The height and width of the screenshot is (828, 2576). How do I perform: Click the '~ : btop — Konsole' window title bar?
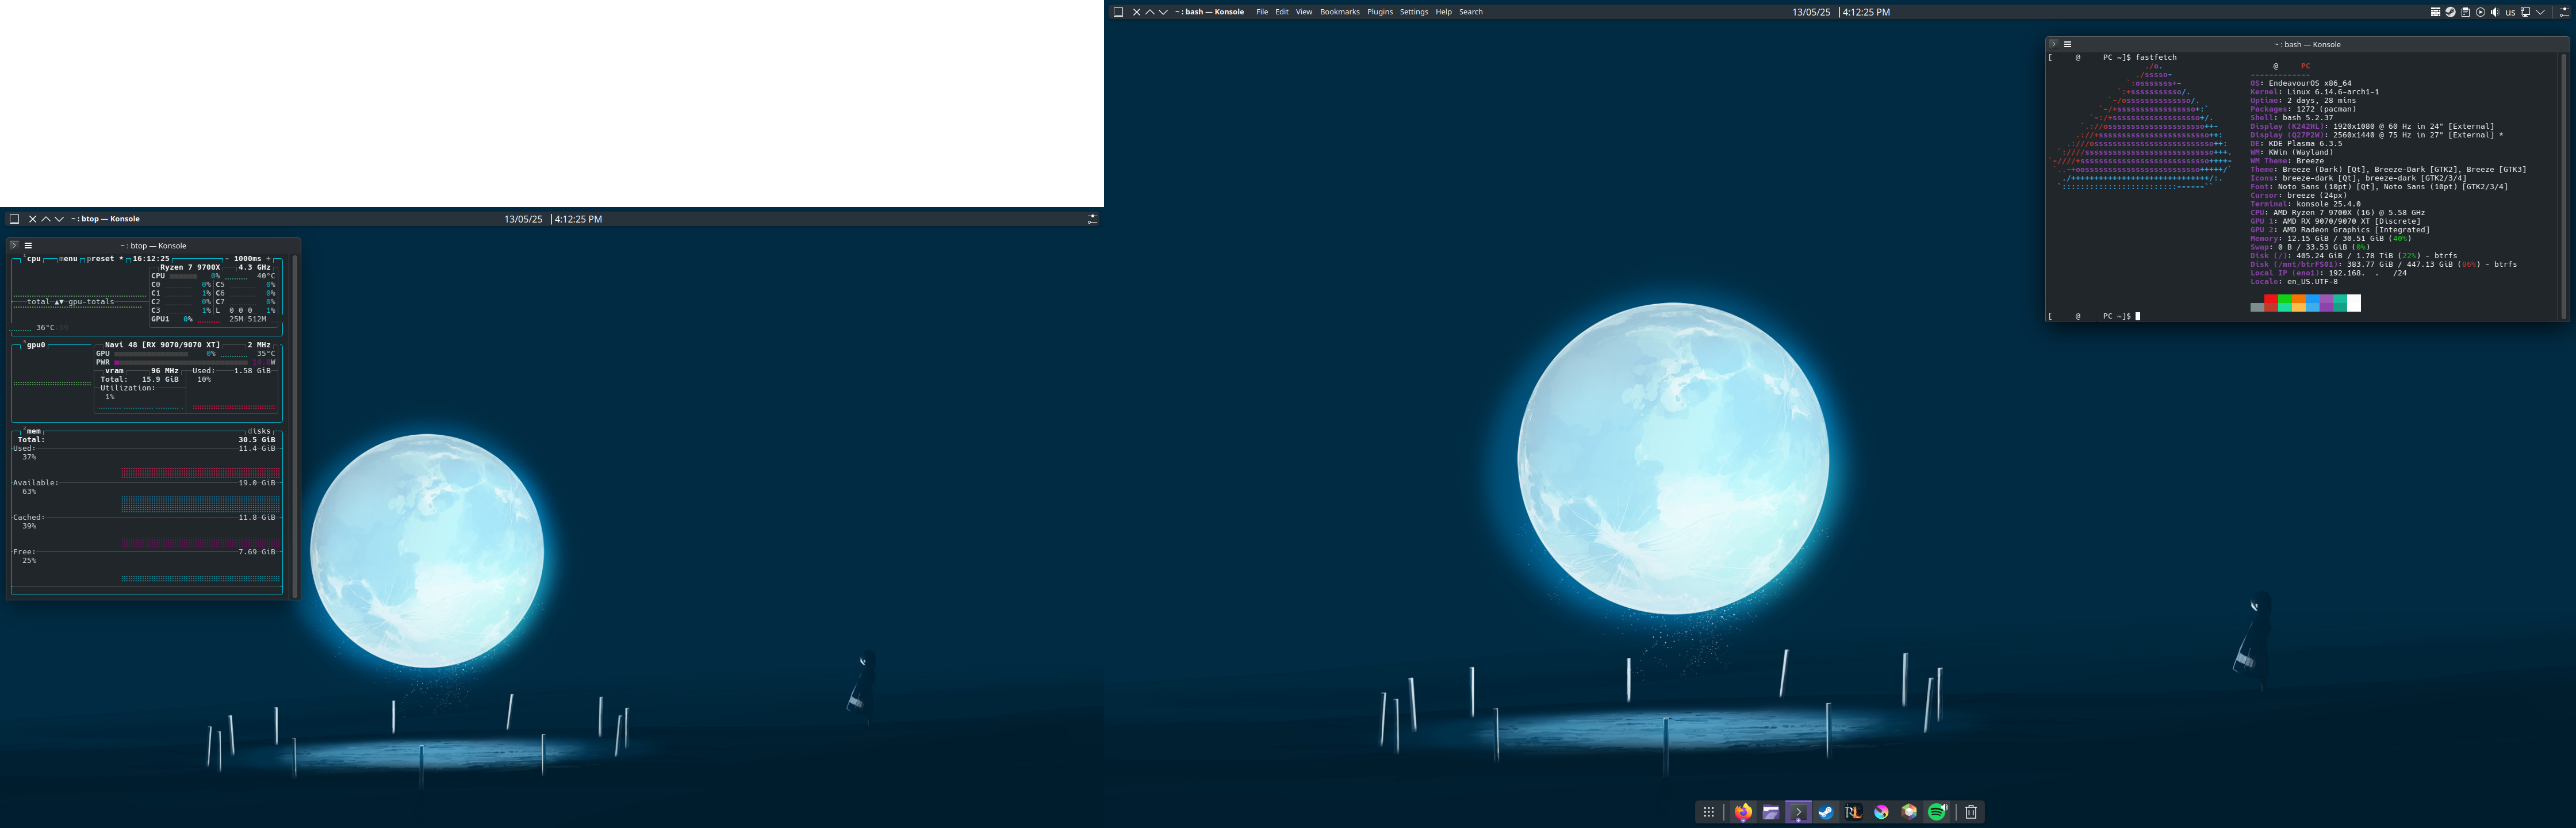153,245
